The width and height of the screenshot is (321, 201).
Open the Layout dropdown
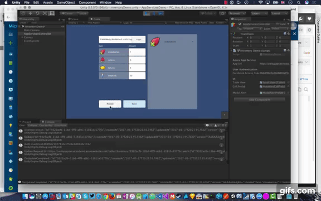279,13
